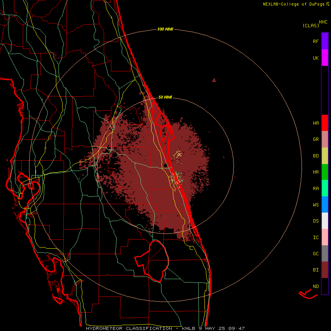Click the RF legend label
This screenshot has width=331, height=331.
[x=316, y=41]
